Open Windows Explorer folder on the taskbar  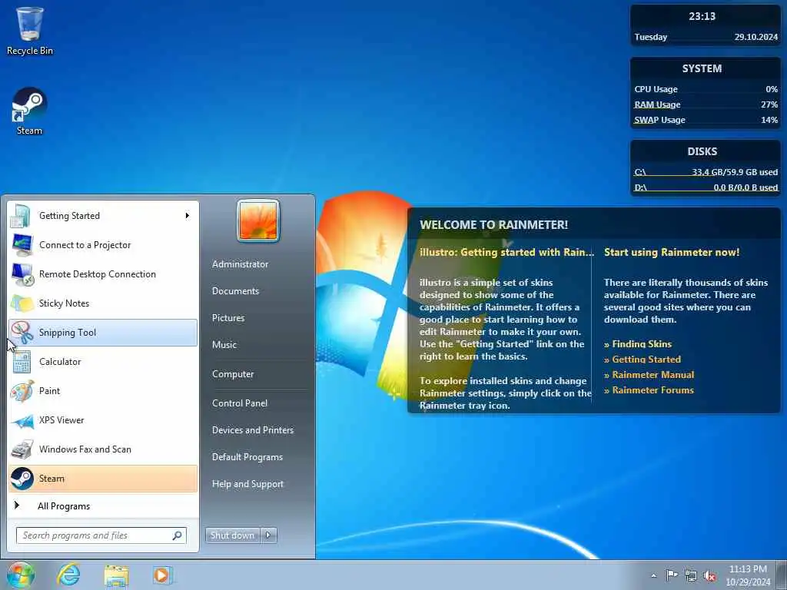(x=116, y=575)
